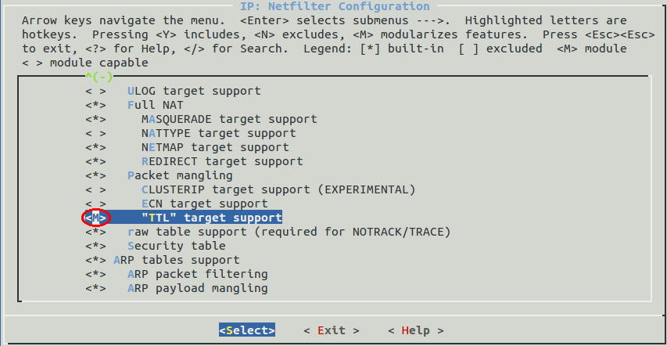Click the <Select> button
The height and width of the screenshot is (346, 667).
247,330
